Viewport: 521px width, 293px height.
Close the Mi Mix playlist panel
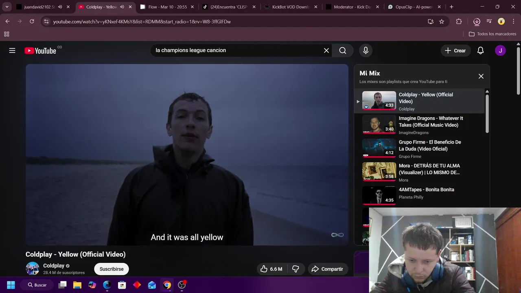[481, 76]
